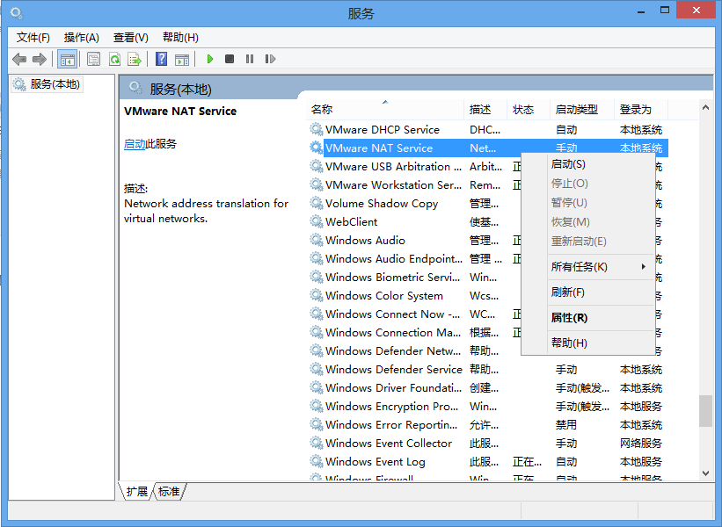
Task: Click the Properties toolbar icon
Action: pos(93,60)
